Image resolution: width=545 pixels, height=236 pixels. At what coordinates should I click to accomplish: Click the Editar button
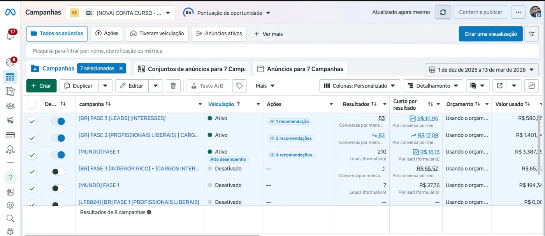(x=132, y=86)
